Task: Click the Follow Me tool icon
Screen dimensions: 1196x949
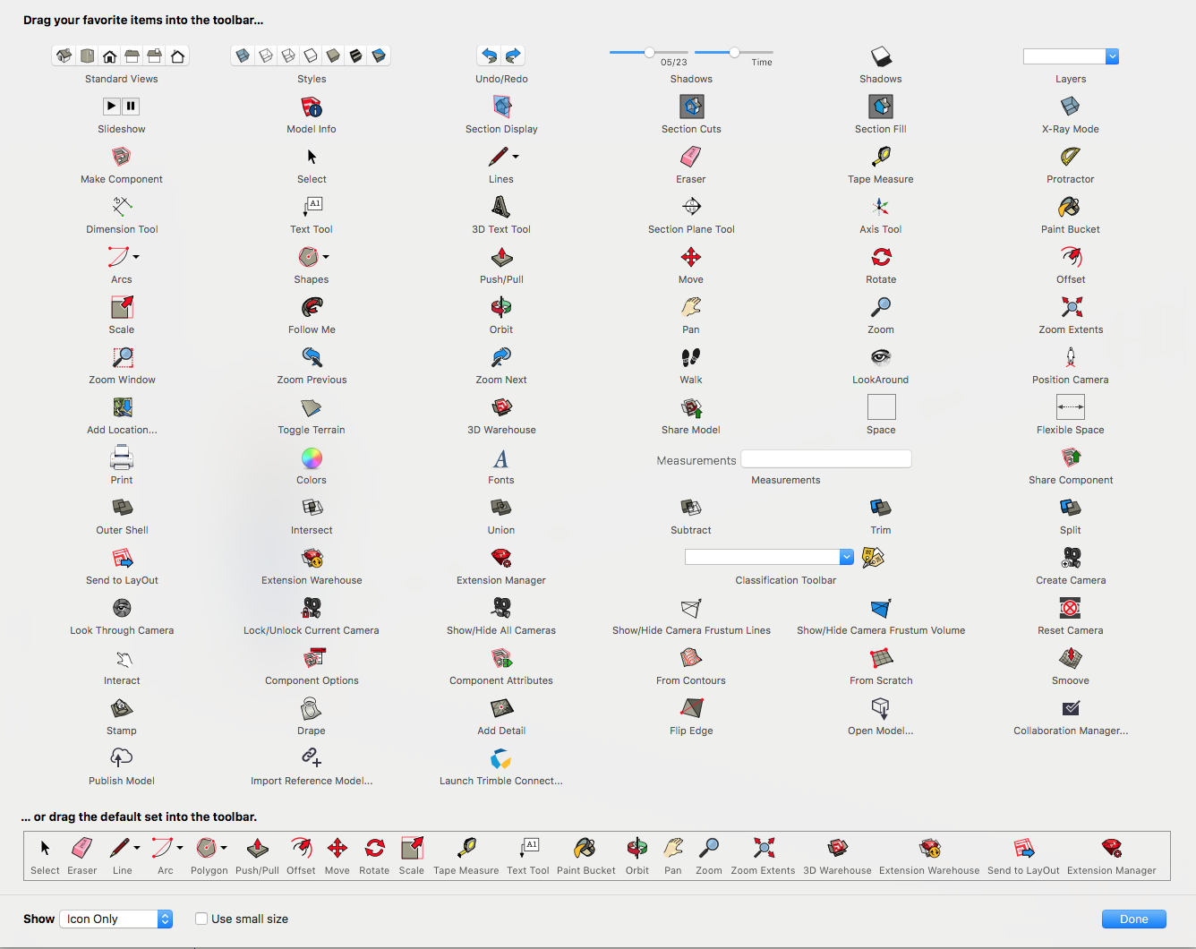Action: click(311, 309)
